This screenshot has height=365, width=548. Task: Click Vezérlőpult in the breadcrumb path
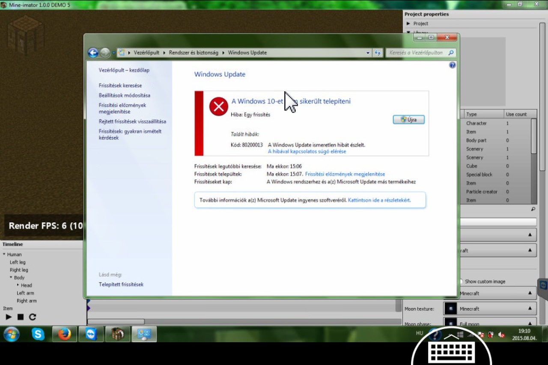146,53
